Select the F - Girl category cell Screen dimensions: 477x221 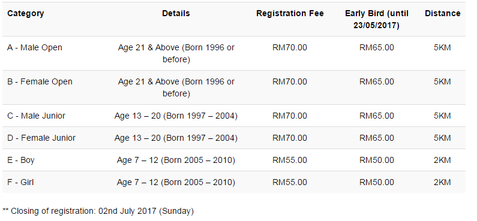pyautogui.click(x=20, y=183)
